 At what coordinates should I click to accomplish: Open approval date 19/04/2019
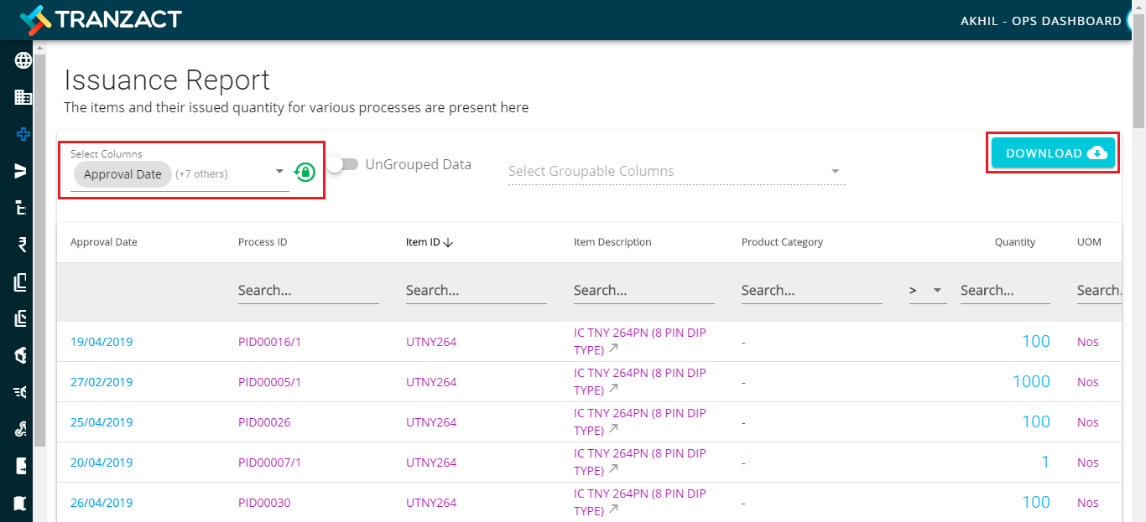click(102, 342)
